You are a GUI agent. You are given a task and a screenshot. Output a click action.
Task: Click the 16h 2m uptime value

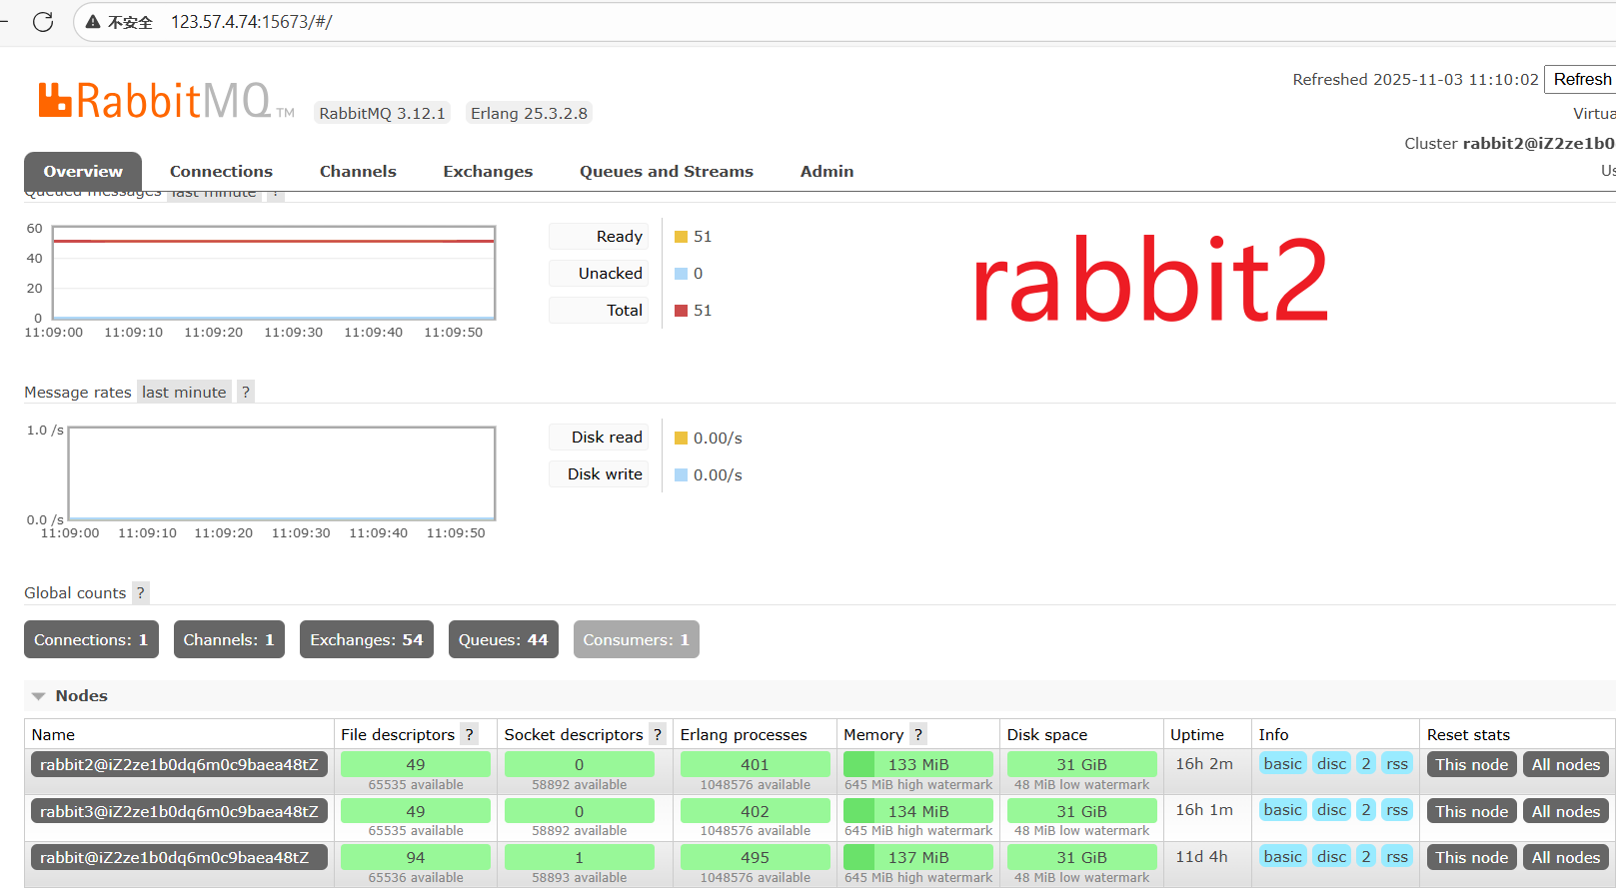(1204, 763)
